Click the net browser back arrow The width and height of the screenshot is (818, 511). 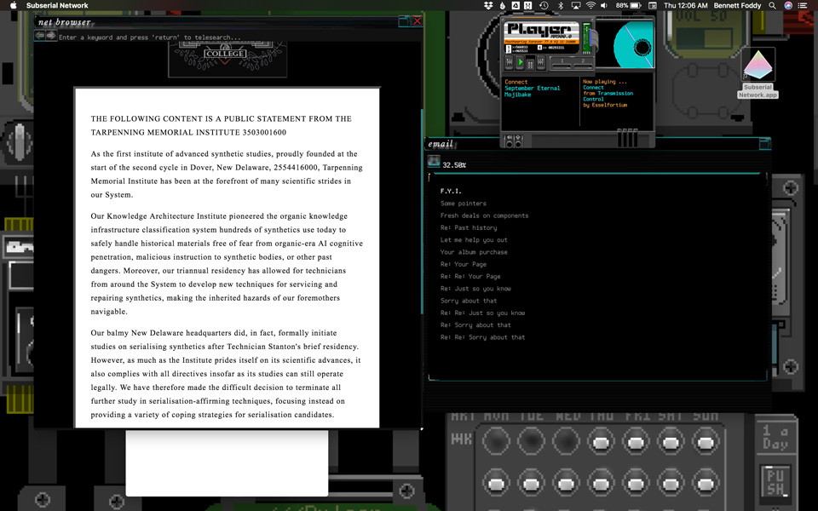(39, 36)
